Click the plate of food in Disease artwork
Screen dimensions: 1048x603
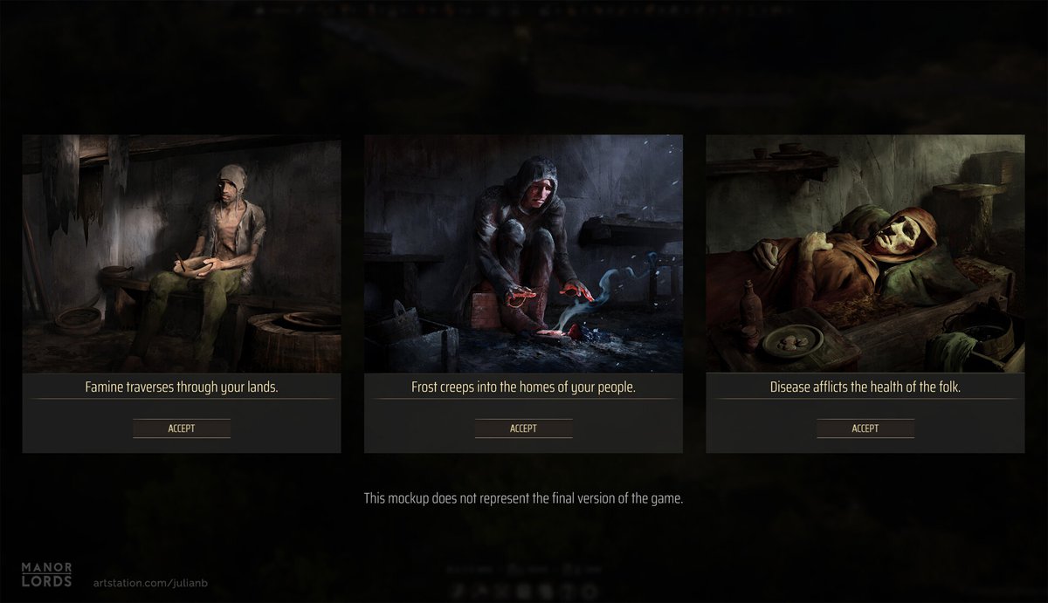tap(791, 340)
